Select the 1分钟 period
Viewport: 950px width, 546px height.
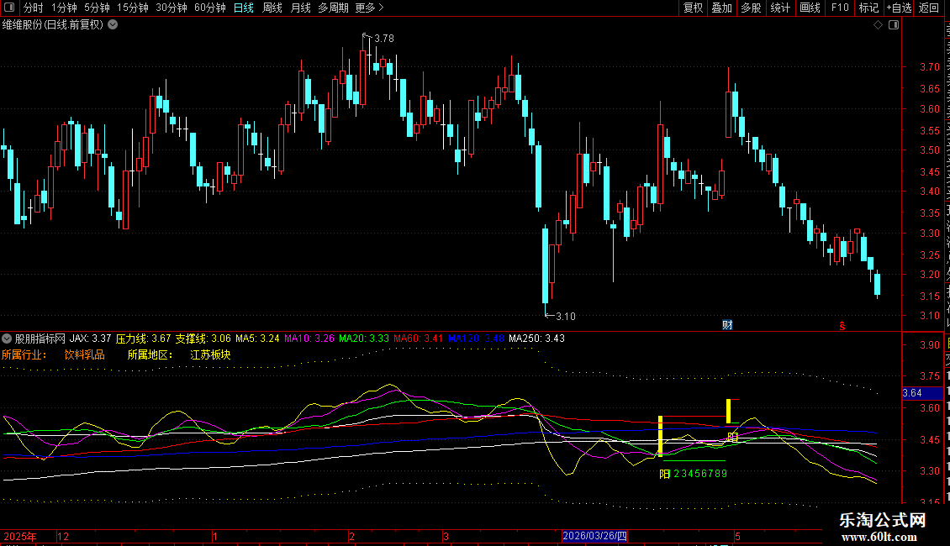(64, 8)
